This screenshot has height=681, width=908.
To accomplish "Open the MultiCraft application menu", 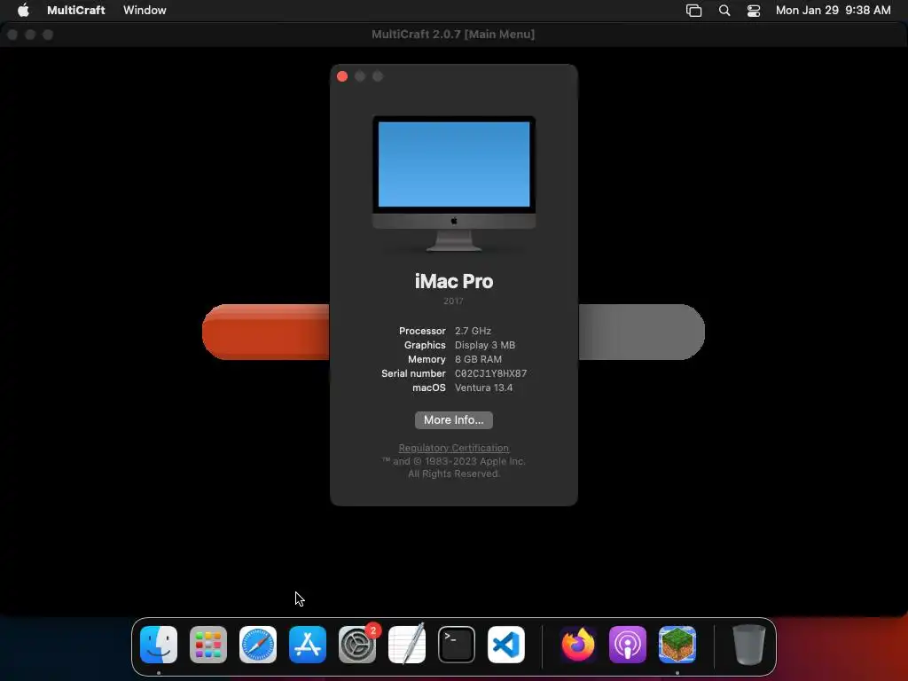I will (x=76, y=10).
